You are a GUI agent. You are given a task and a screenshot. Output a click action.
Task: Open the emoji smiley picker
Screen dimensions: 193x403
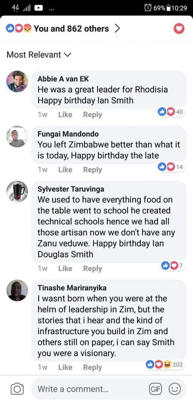[x=175, y=389]
